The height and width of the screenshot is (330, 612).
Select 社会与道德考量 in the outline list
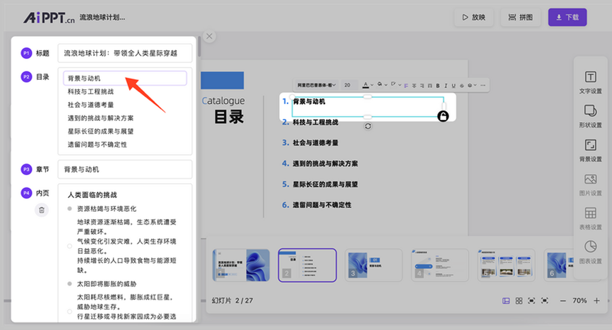[91, 105]
